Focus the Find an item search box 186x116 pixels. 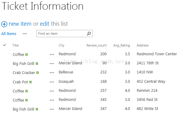(64, 34)
